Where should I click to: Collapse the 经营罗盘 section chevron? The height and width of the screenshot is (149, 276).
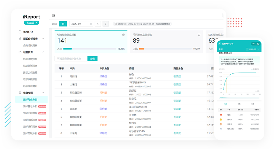pyautogui.click(x=43, y=52)
